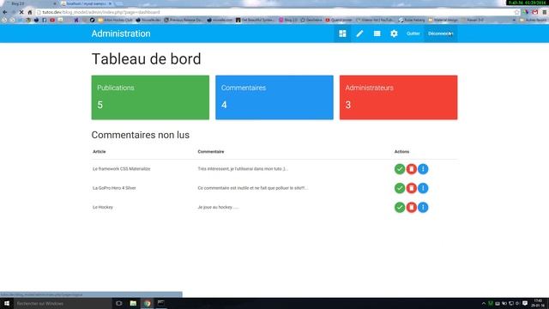Click the 'Je joue au hockey' comment text
The image size is (549, 309).
click(x=218, y=208)
